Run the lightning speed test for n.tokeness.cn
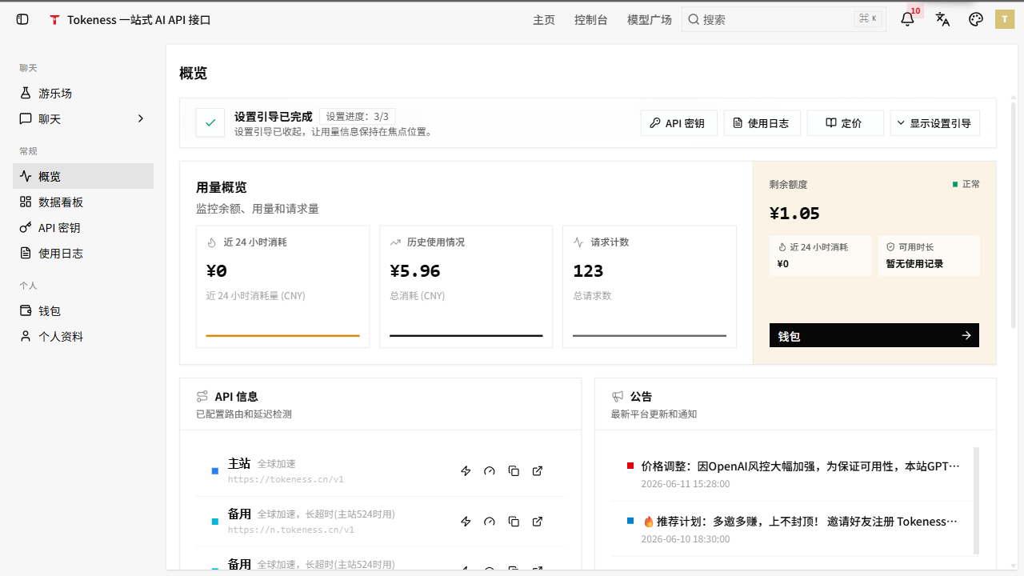 pyautogui.click(x=466, y=522)
